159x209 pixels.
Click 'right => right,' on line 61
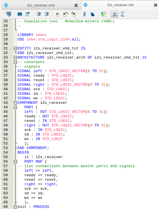tap(41, 184)
